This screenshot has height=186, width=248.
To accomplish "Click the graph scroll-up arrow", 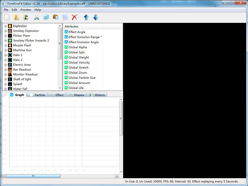I will pos(121,99).
